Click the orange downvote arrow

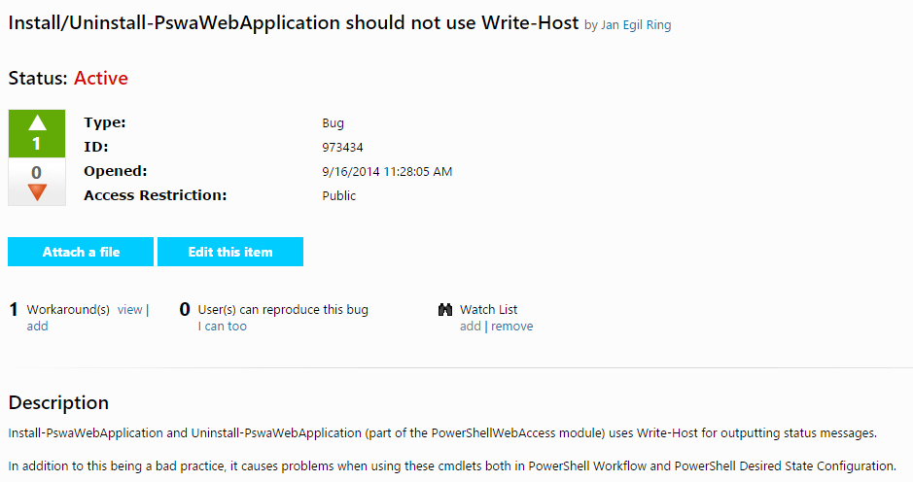click(37, 192)
